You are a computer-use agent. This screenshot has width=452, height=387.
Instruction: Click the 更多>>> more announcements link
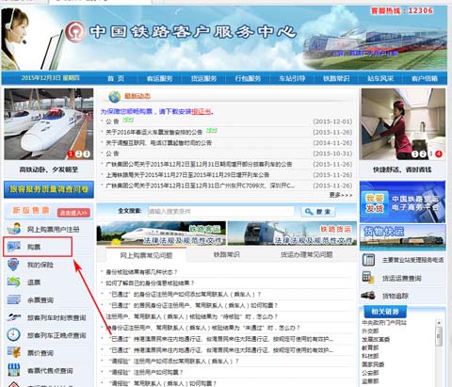pos(341,195)
